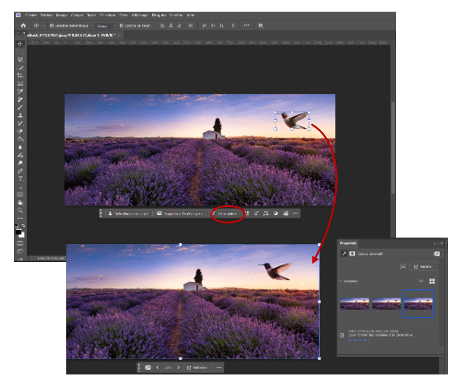Switch variations to grid view
The image size is (461, 380).
[x=432, y=281]
